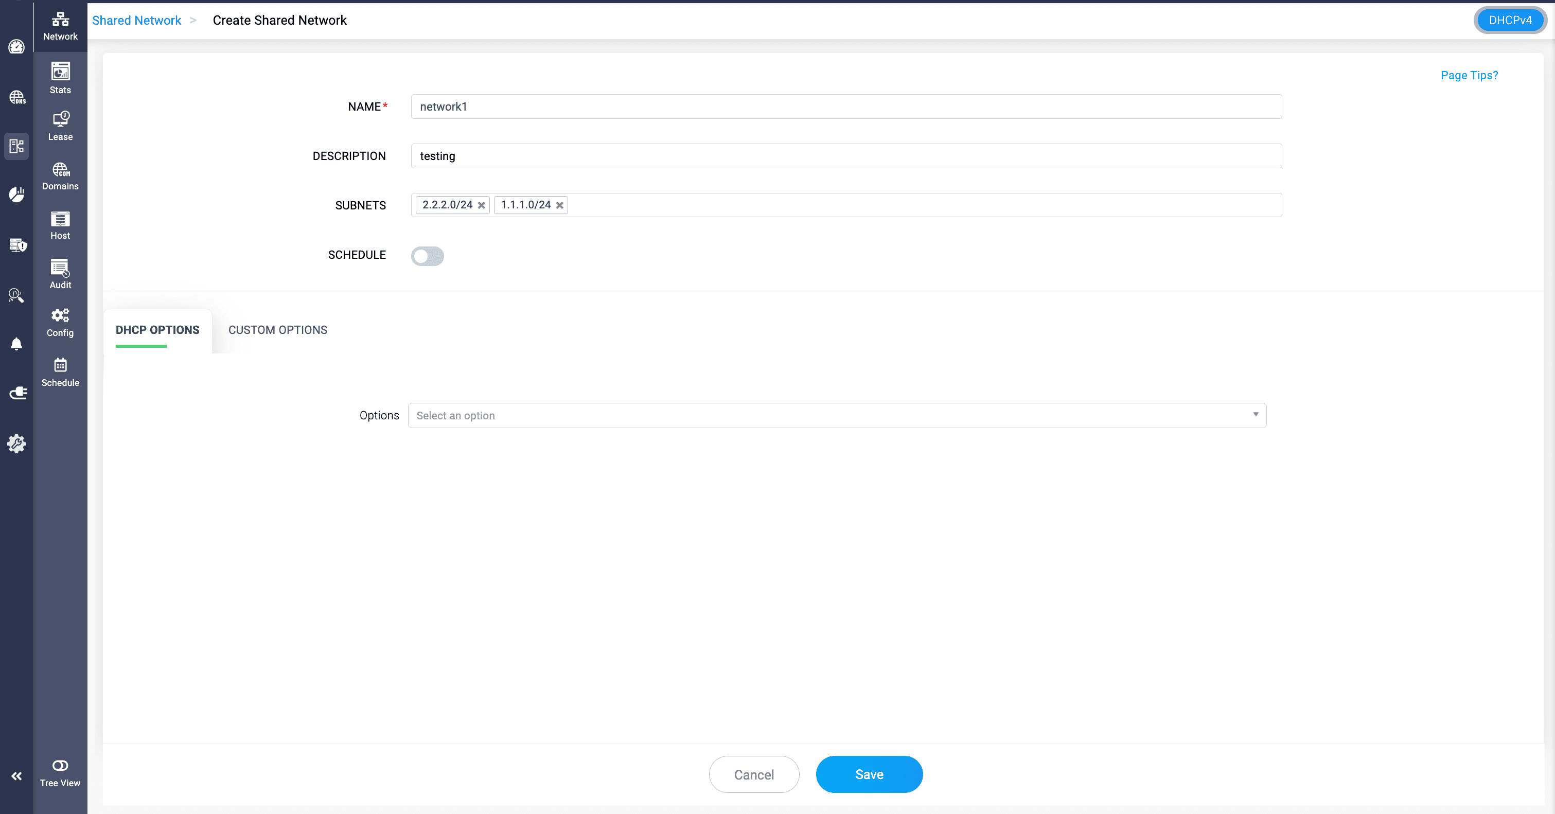Switch on Tree View toggle
This screenshot has width=1555, height=814.
click(60, 766)
